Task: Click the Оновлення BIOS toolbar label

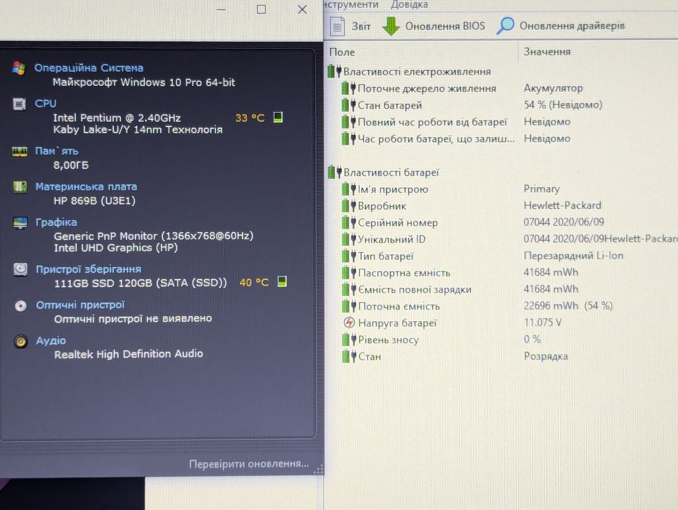Action: pos(445,26)
